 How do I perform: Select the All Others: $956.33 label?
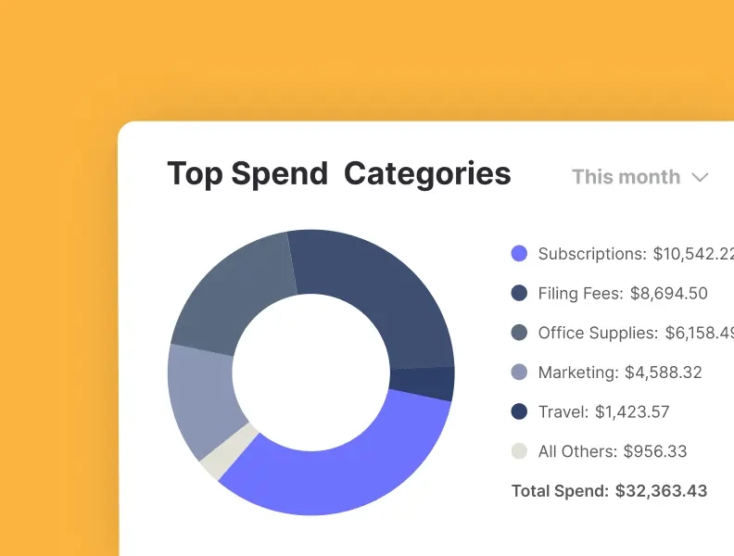tap(613, 451)
